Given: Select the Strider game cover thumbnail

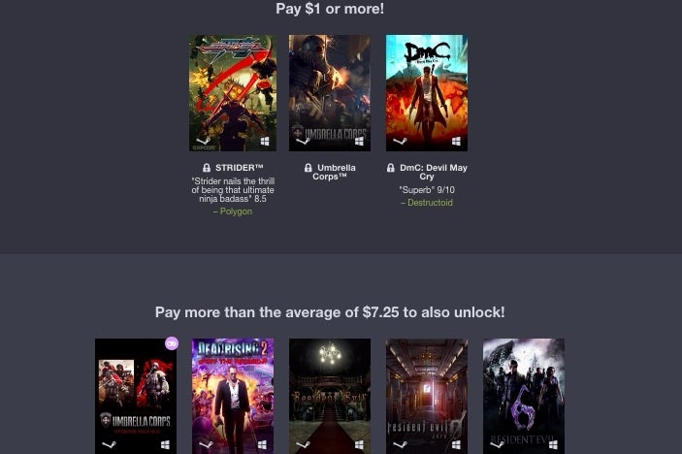Looking at the screenshot, I should (233, 93).
